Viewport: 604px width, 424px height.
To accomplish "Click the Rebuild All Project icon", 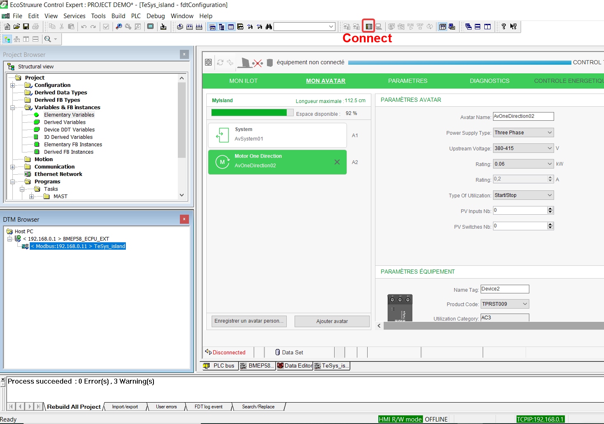I will pos(199,26).
